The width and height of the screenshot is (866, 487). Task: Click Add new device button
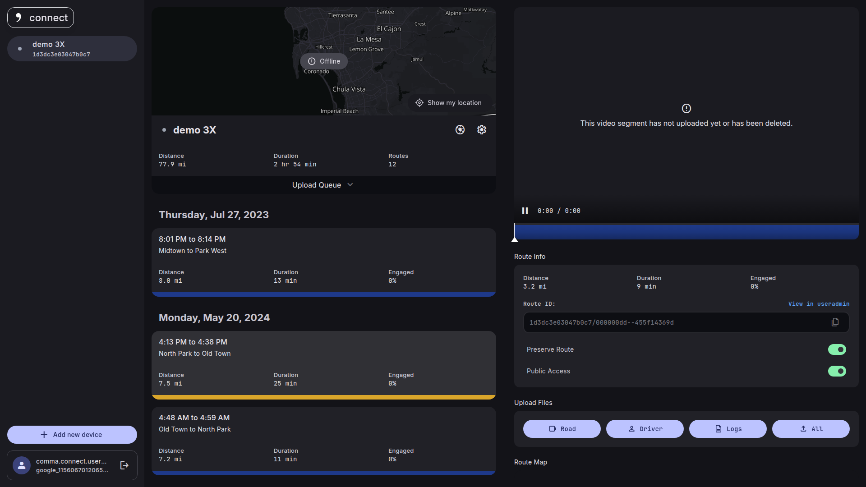pyautogui.click(x=72, y=435)
